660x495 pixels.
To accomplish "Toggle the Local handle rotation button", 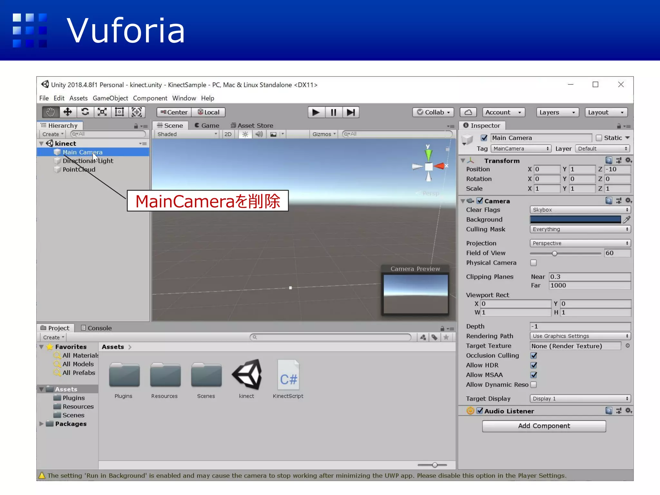I will [x=209, y=112].
